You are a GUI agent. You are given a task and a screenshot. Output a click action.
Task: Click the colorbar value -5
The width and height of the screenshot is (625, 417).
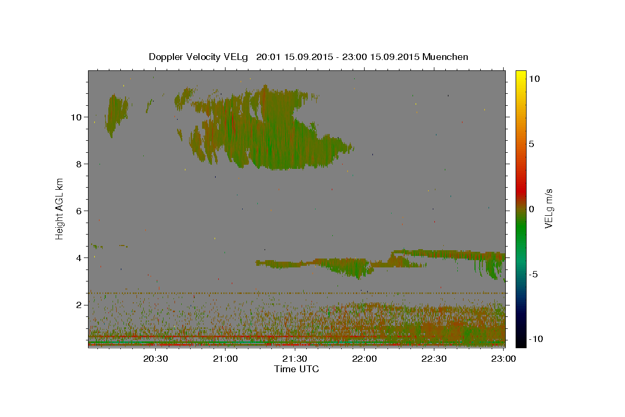pos(533,274)
